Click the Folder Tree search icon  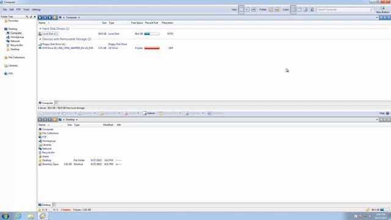click(x=27, y=16)
